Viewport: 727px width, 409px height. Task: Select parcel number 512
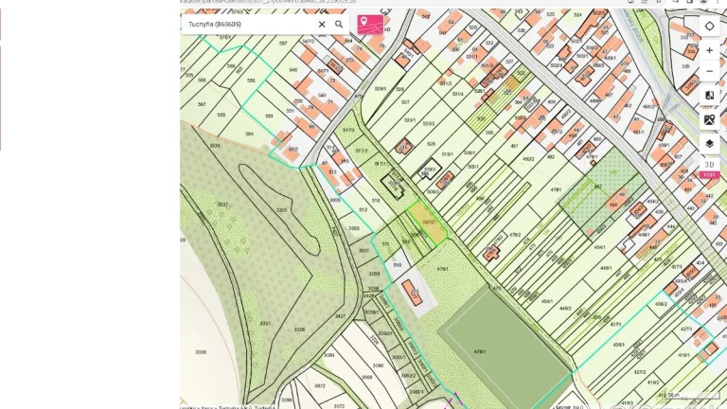click(363, 210)
